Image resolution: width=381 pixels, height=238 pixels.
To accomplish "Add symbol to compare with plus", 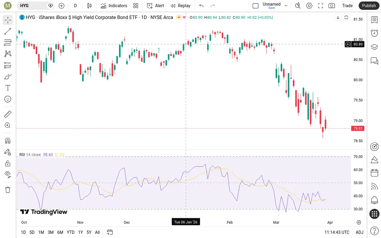I will [62, 6].
